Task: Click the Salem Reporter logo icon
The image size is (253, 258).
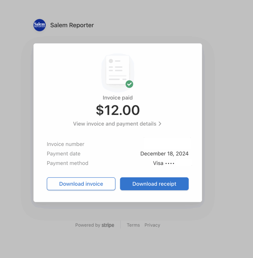Action: (x=40, y=25)
